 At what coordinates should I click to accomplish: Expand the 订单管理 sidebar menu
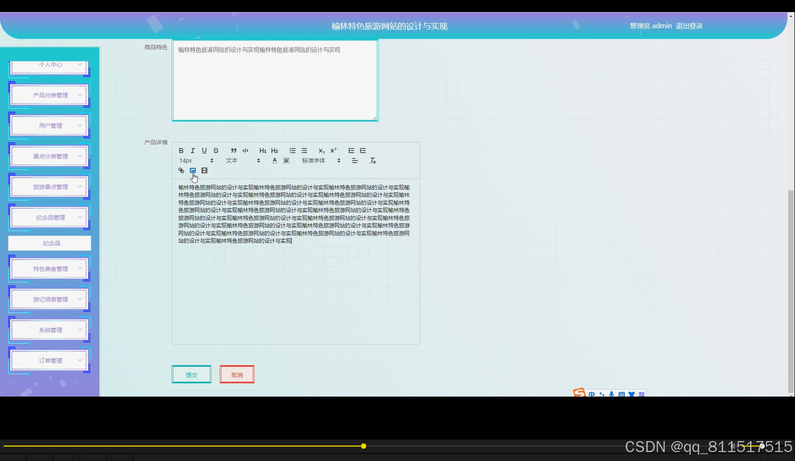click(x=49, y=360)
